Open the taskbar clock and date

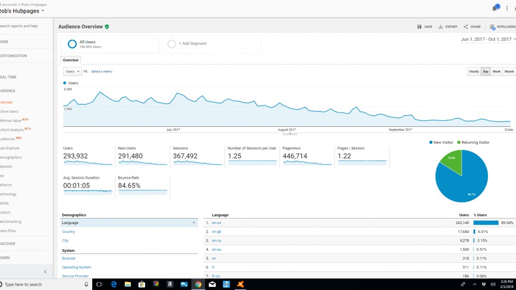coord(507,284)
